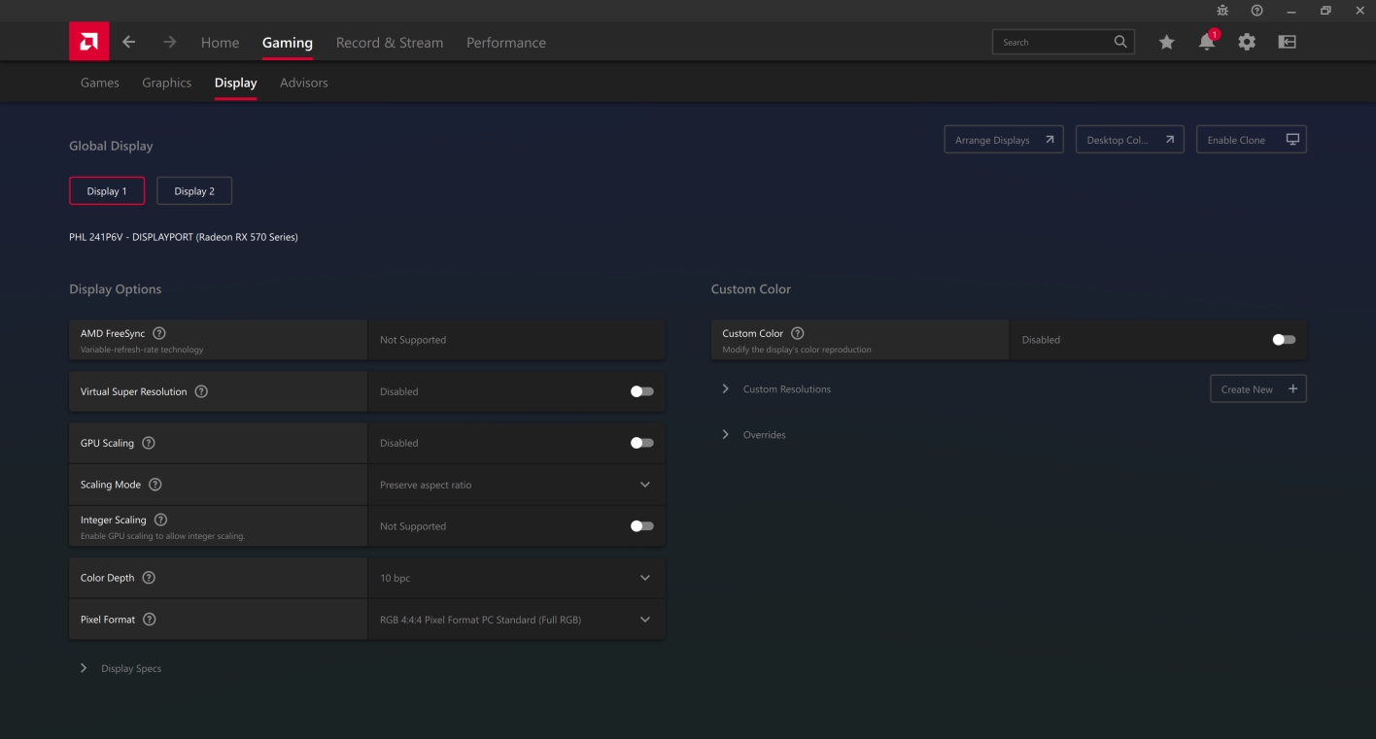Open Scaling Mode dropdown
The height and width of the screenshot is (739, 1376).
[516, 485]
